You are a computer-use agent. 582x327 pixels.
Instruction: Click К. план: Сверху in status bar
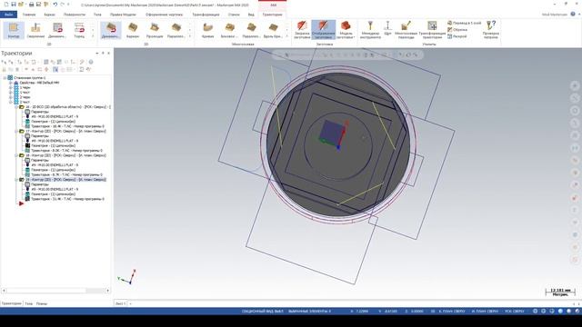point(452,311)
